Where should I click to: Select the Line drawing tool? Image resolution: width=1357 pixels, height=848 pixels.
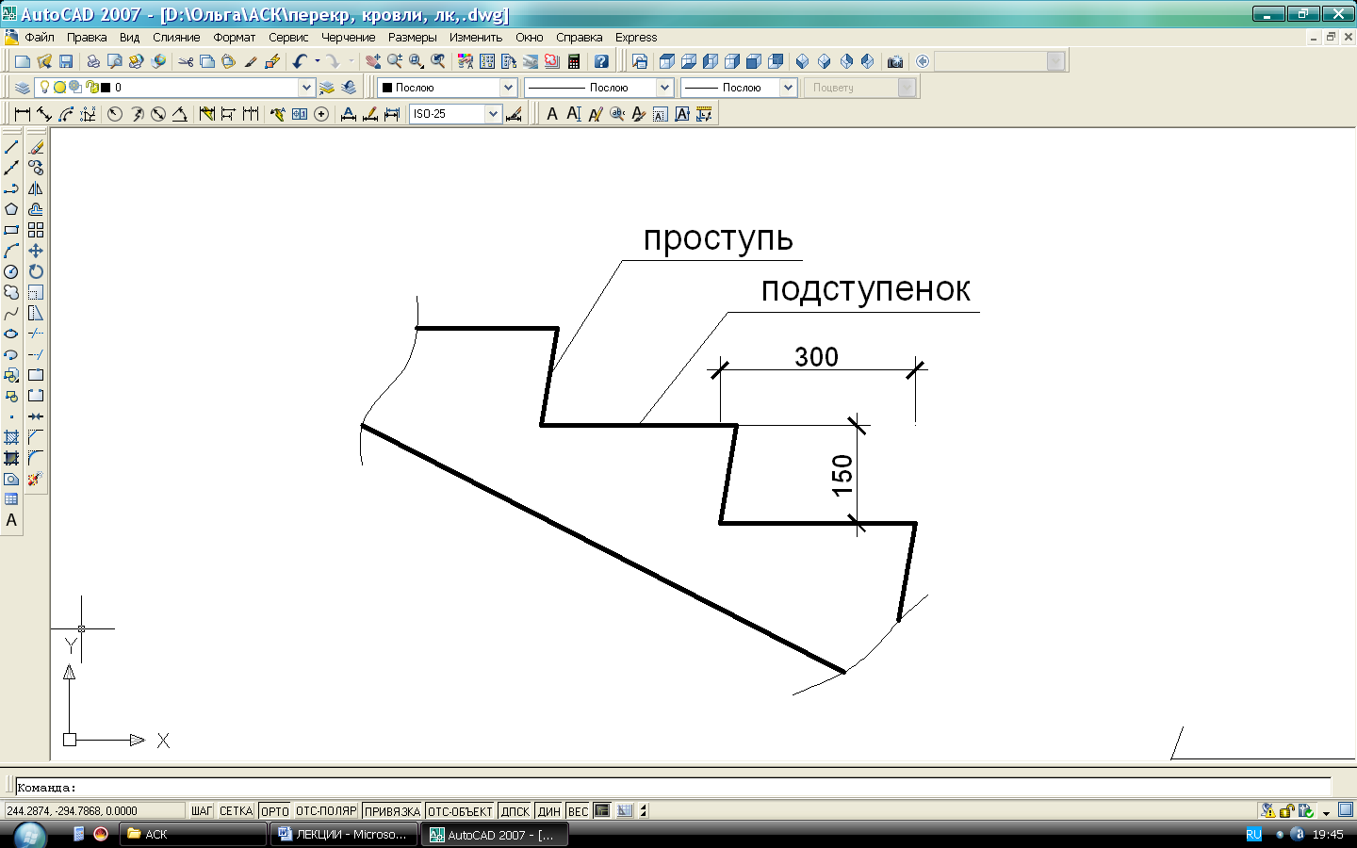click(11, 147)
